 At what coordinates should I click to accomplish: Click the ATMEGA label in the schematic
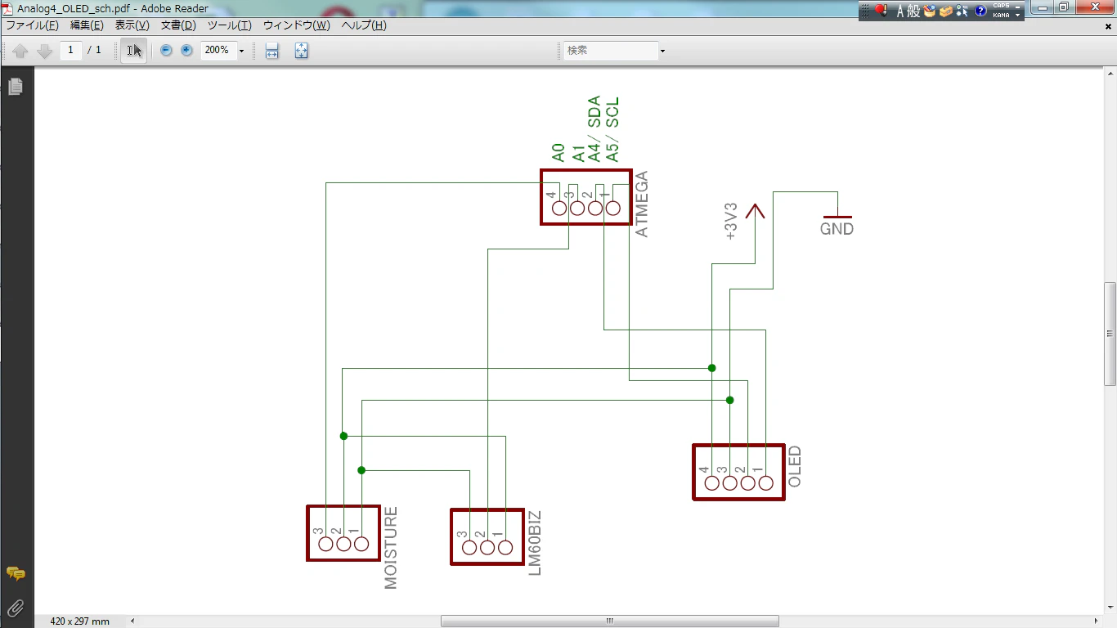pyautogui.click(x=642, y=204)
